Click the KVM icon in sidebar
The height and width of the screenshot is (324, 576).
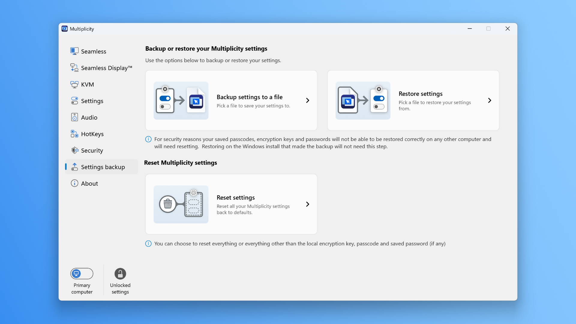coord(74,84)
